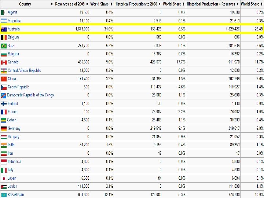Click the Belgium flag icon
Screen dimensions: 264x198
coord(4,37)
